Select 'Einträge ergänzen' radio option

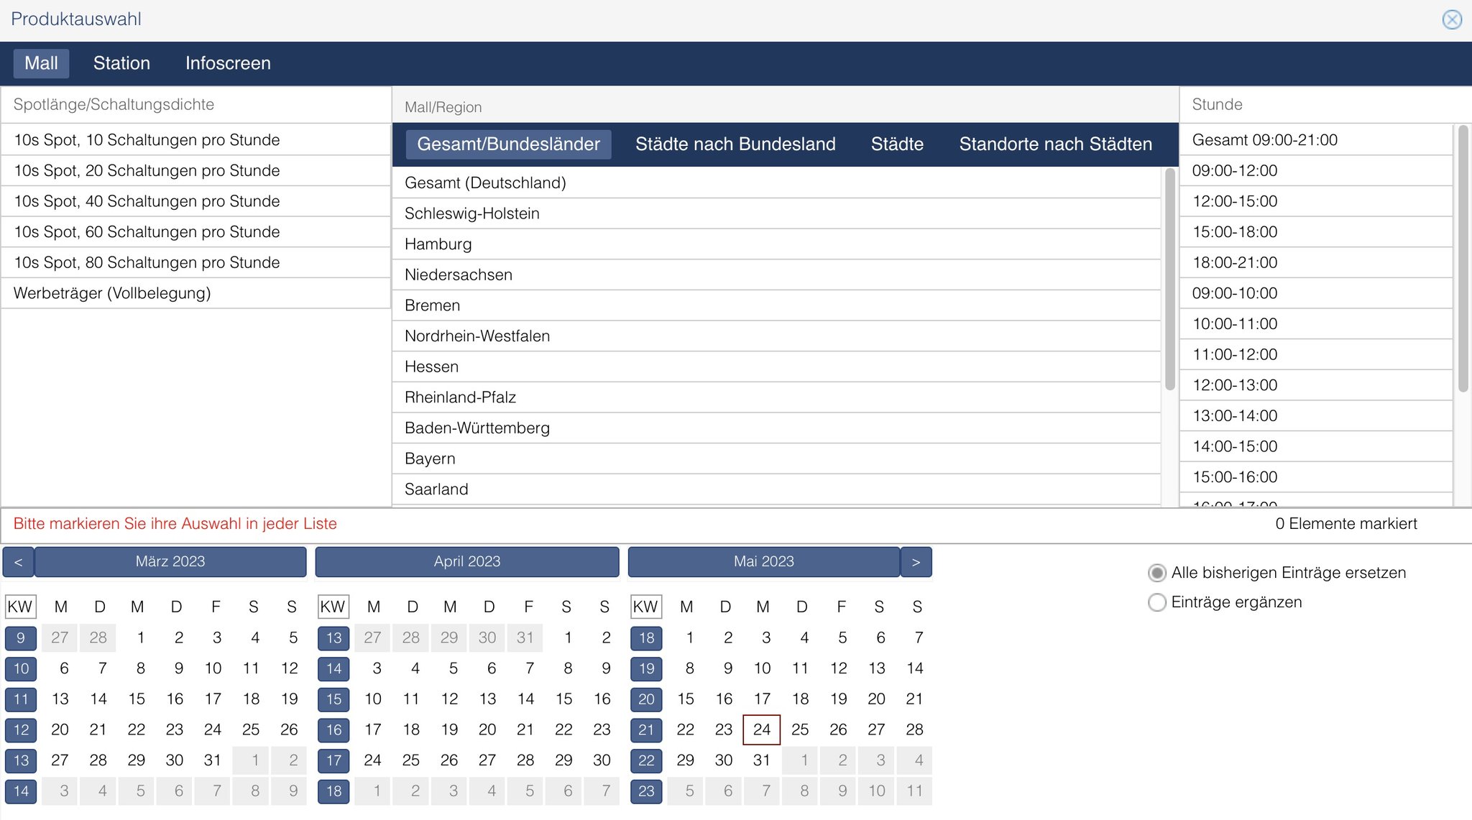[1157, 602]
